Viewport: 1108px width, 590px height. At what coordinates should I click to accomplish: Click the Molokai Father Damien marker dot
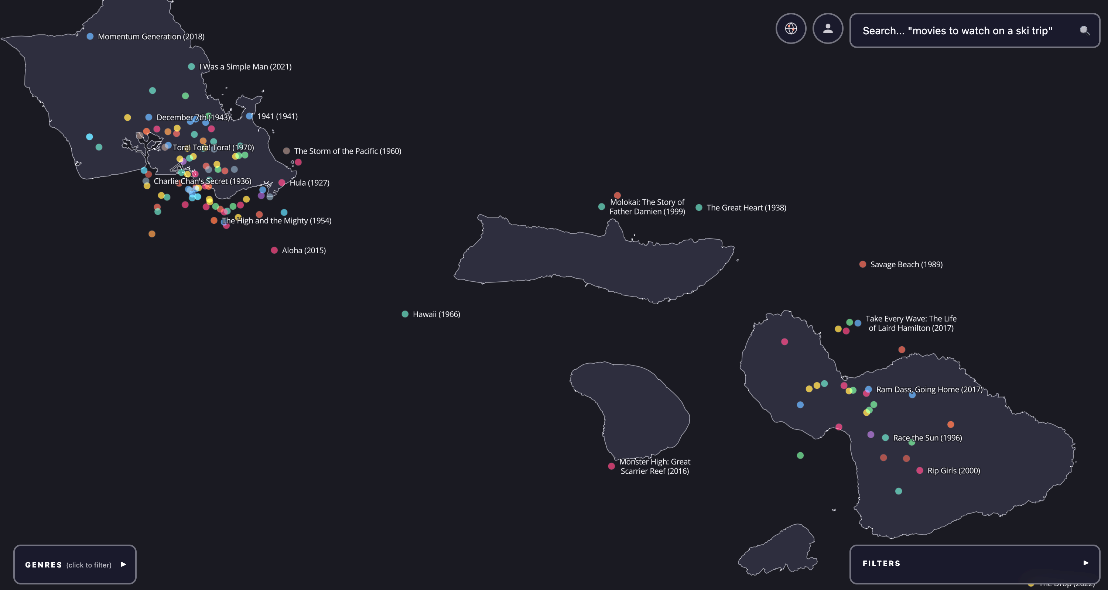pos(601,207)
